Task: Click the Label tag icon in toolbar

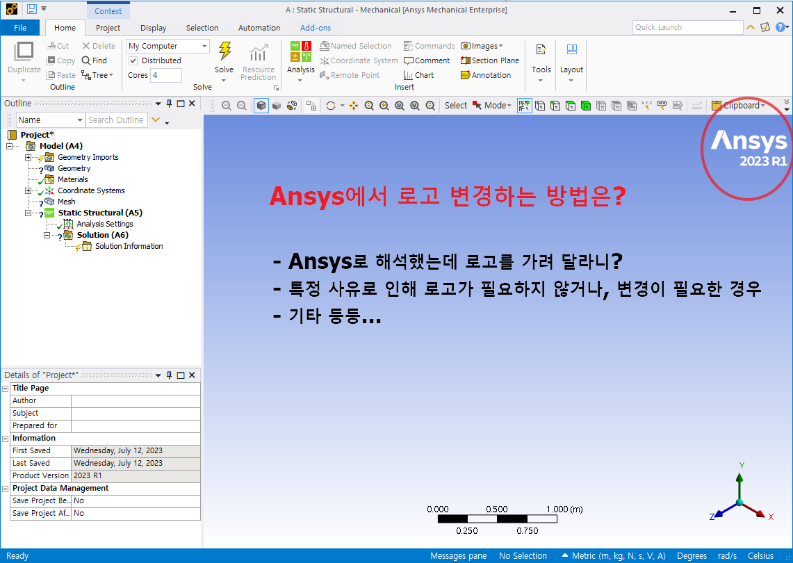Action: pyautogui.click(x=662, y=105)
